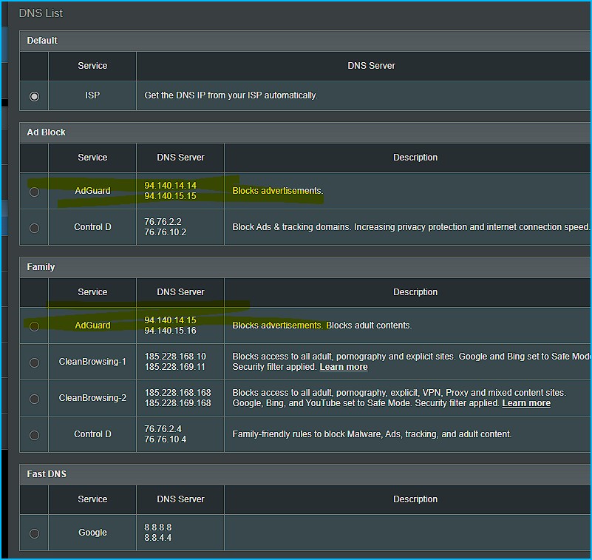Click the 94.140.15.16 DNS server address
The image size is (592, 560).
(170, 331)
